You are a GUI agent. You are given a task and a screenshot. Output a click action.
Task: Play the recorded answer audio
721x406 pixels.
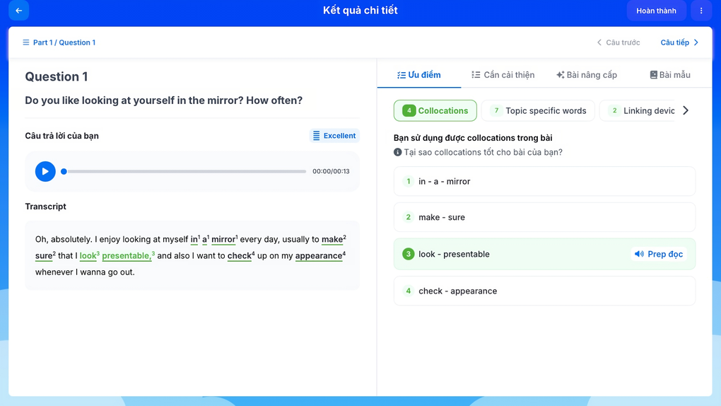click(45, 171)
